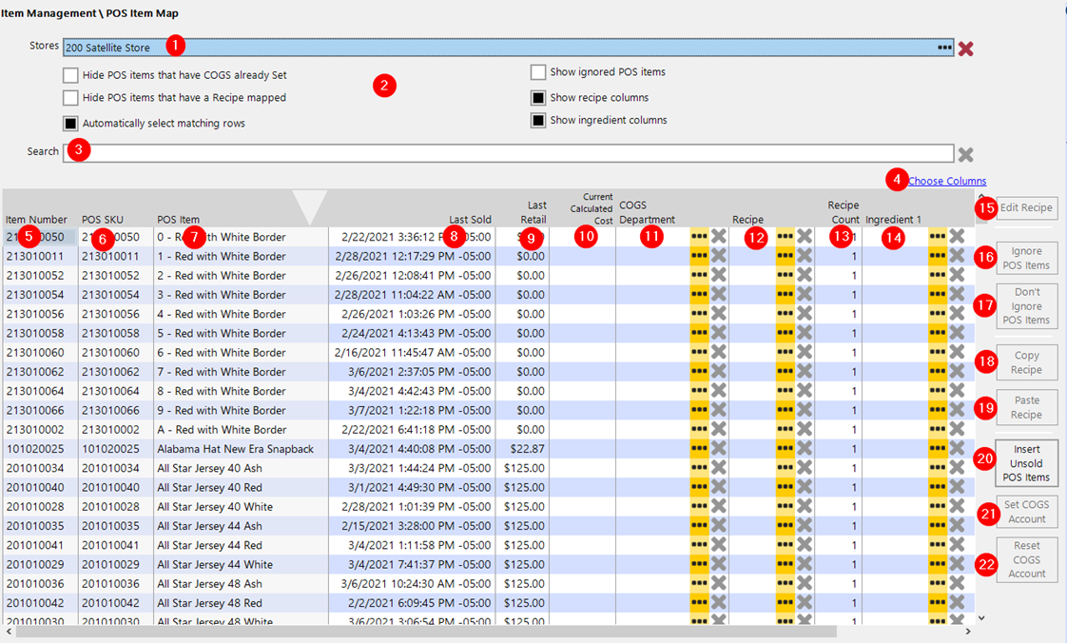Image resolution: width=1067 pixels, height=643 pixels.
Task: Open COGS Department picker for Alabama Hat row
Action: click(699, 449)
